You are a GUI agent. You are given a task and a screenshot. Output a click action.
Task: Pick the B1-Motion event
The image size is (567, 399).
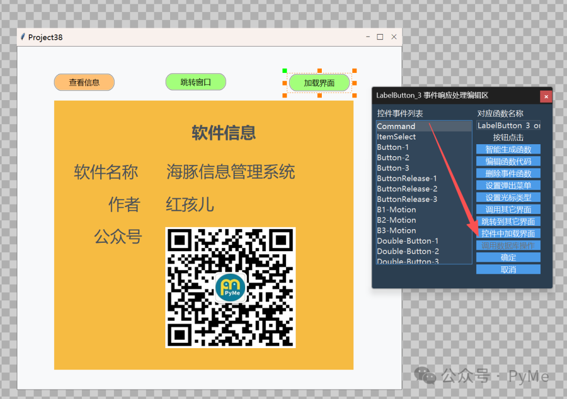pyautogui.click(x=424, y=209)
